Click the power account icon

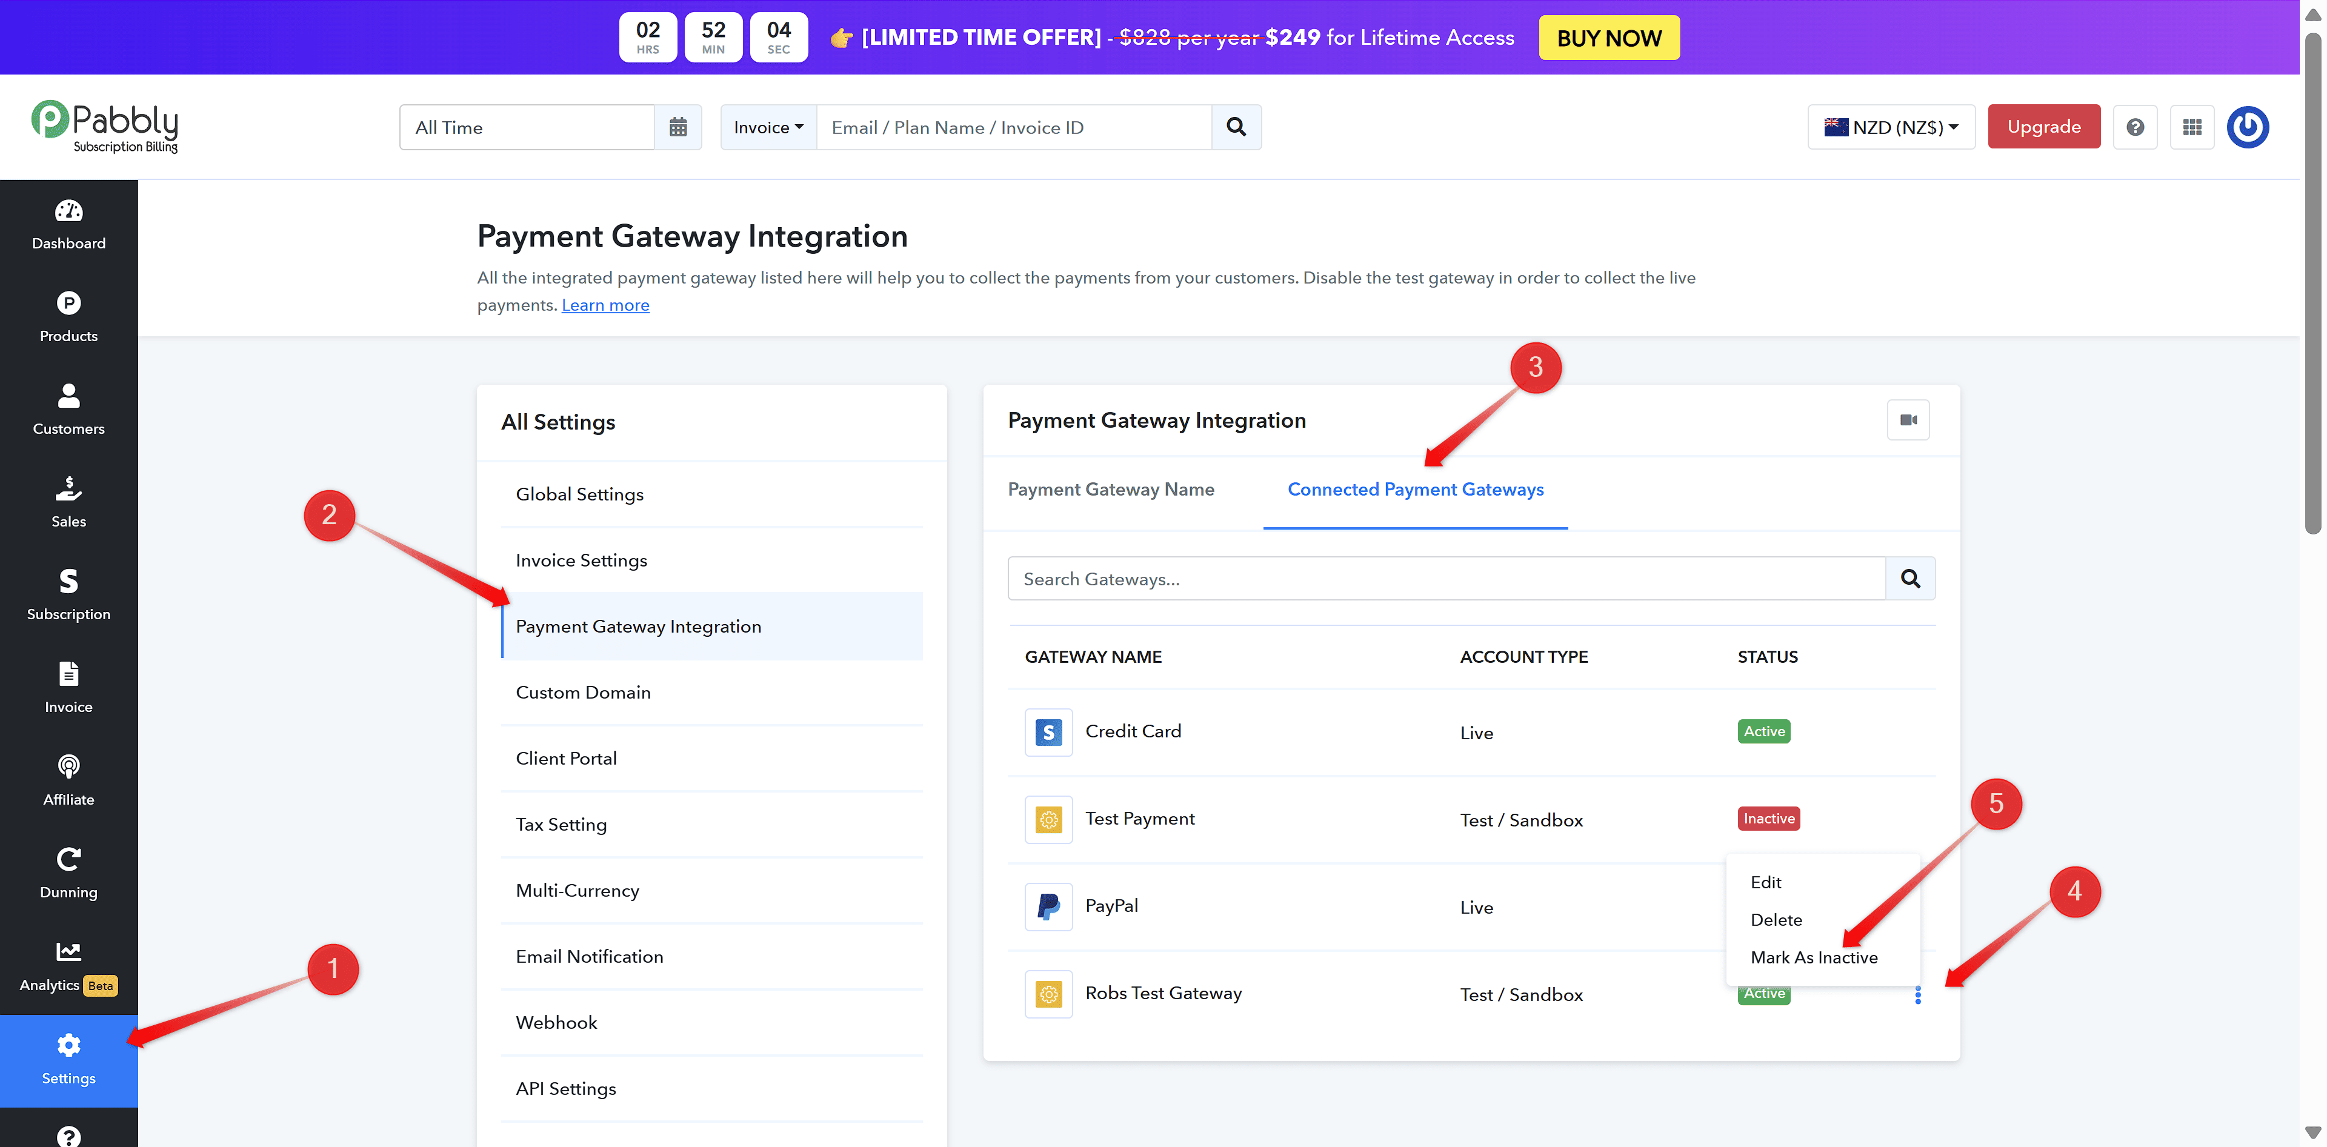[2248, 127]
